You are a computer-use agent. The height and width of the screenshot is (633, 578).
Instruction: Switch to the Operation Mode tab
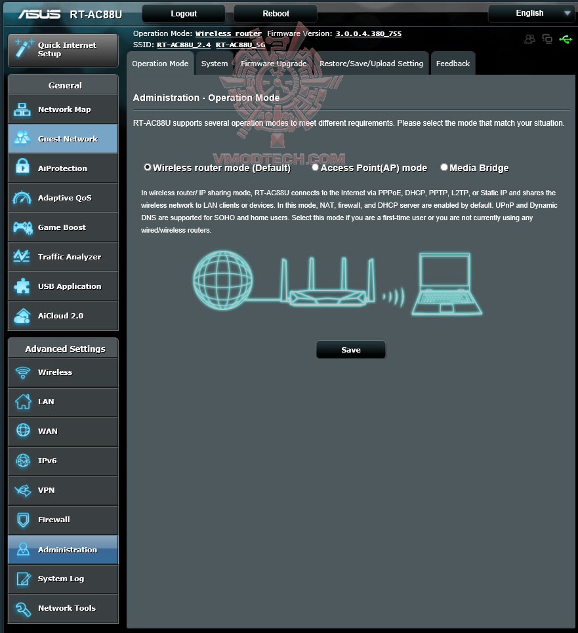point(160,64)
